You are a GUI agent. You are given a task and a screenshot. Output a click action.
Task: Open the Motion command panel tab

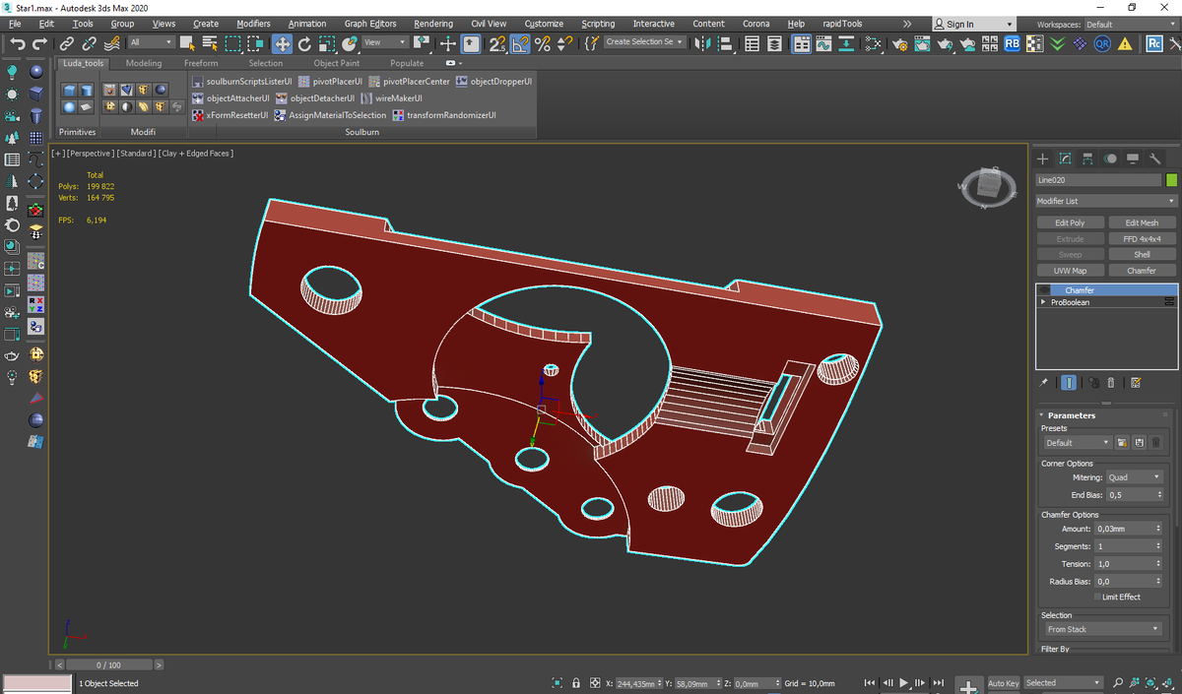[1111, 158]
